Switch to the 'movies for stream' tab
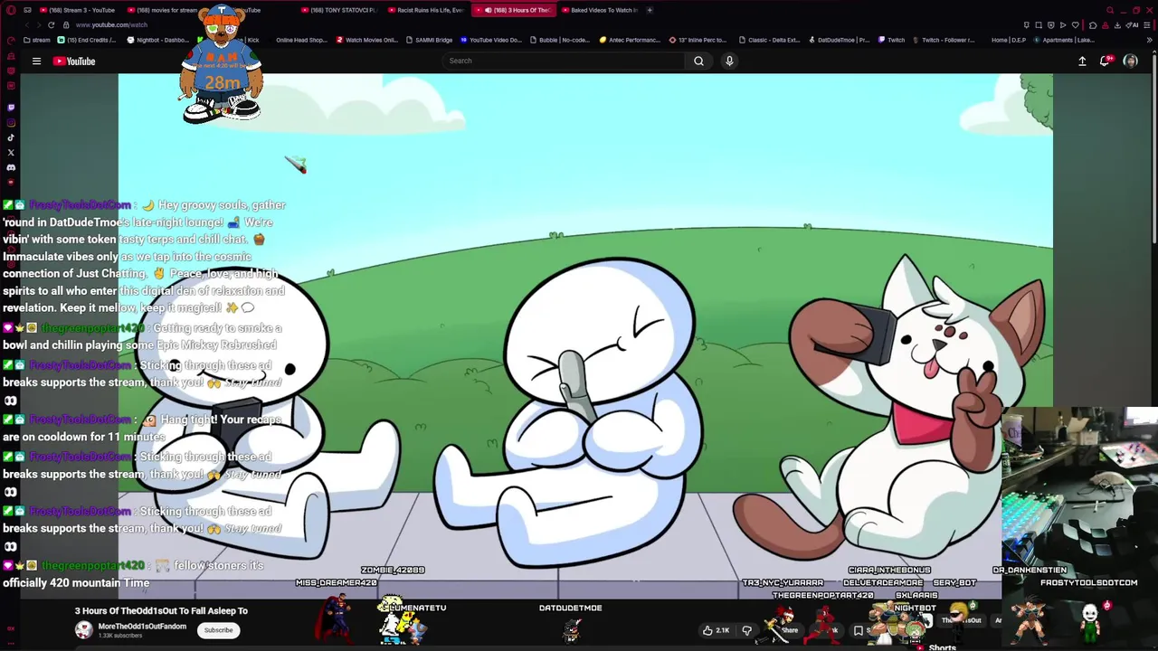This screenshot has height=651, width=1158. tap(162, 10)
